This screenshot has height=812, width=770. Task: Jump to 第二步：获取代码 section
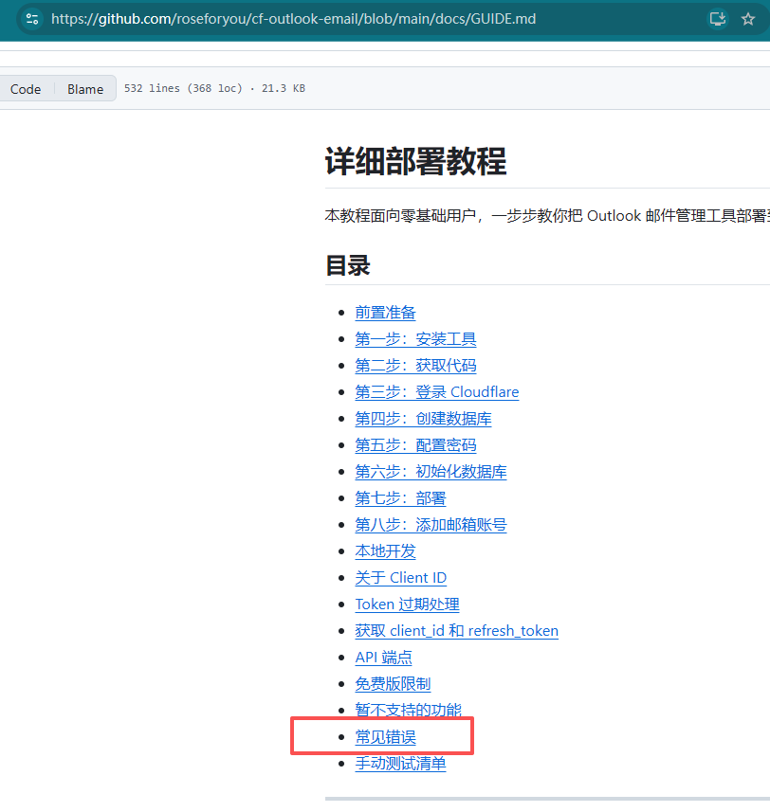pyautogui.click(x=415, y=366)
